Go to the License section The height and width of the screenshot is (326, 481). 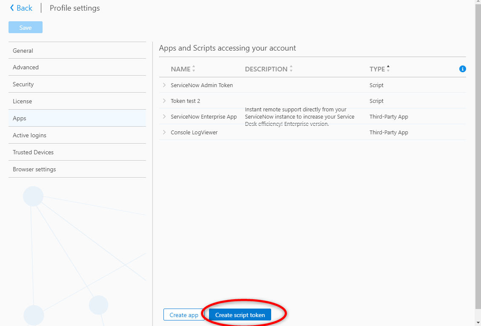77,102
